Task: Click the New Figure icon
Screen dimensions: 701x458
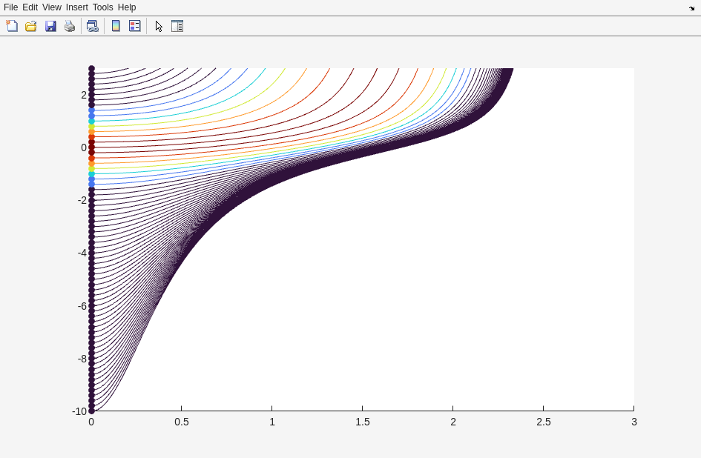Action: tap(12, 26)
